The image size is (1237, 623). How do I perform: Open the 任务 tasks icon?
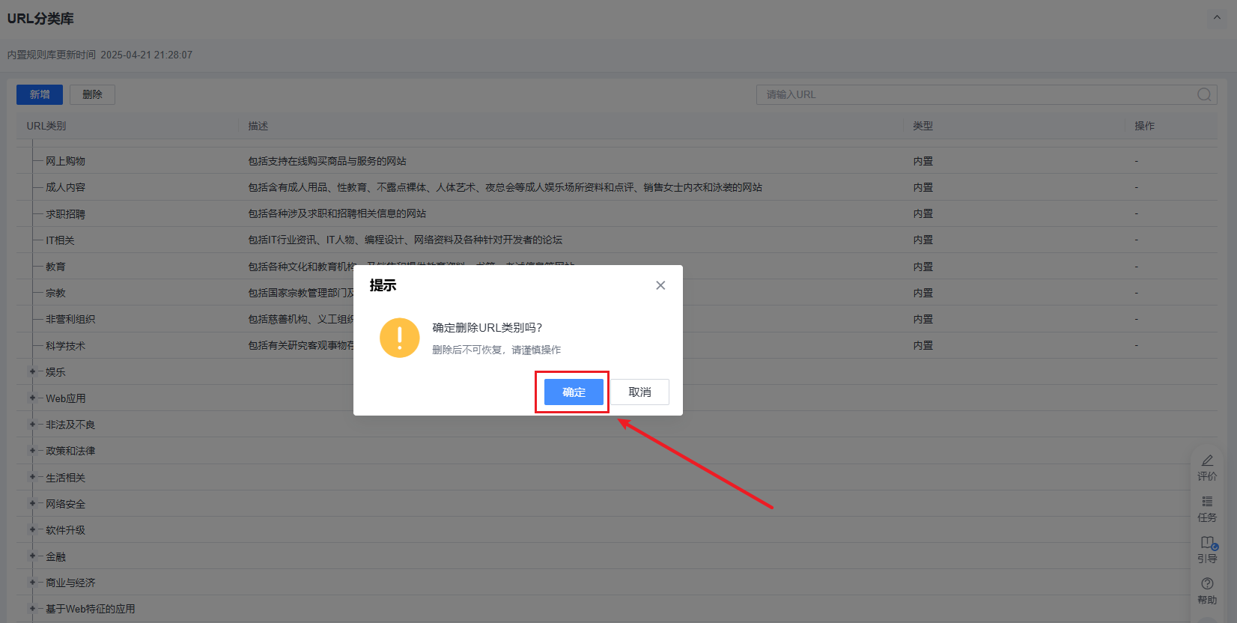[1207, 508]
